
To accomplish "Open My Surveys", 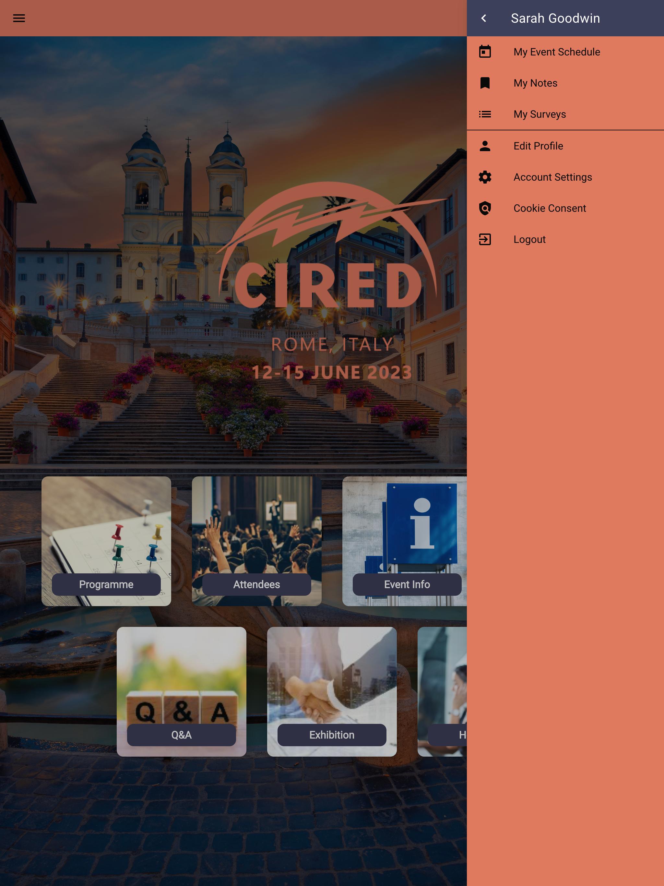I will 565,114.
